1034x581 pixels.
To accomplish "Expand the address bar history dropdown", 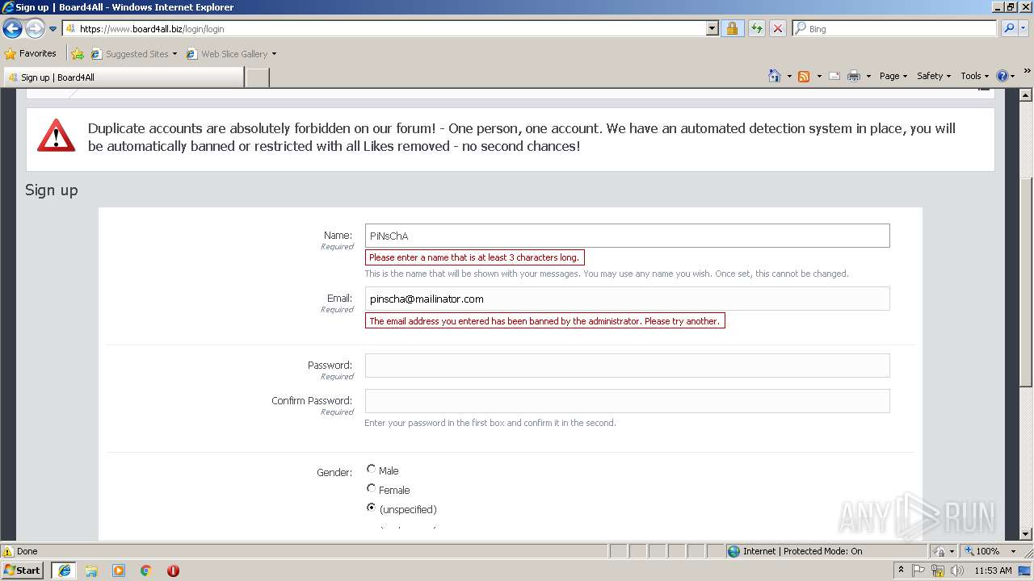I will pos(712,29).
